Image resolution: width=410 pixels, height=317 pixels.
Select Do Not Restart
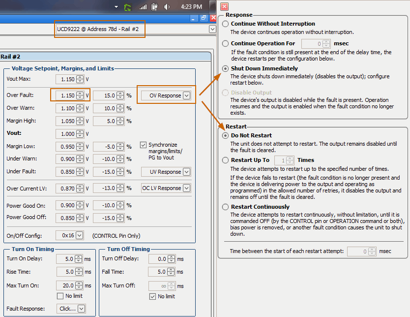(x=225, y=135)
